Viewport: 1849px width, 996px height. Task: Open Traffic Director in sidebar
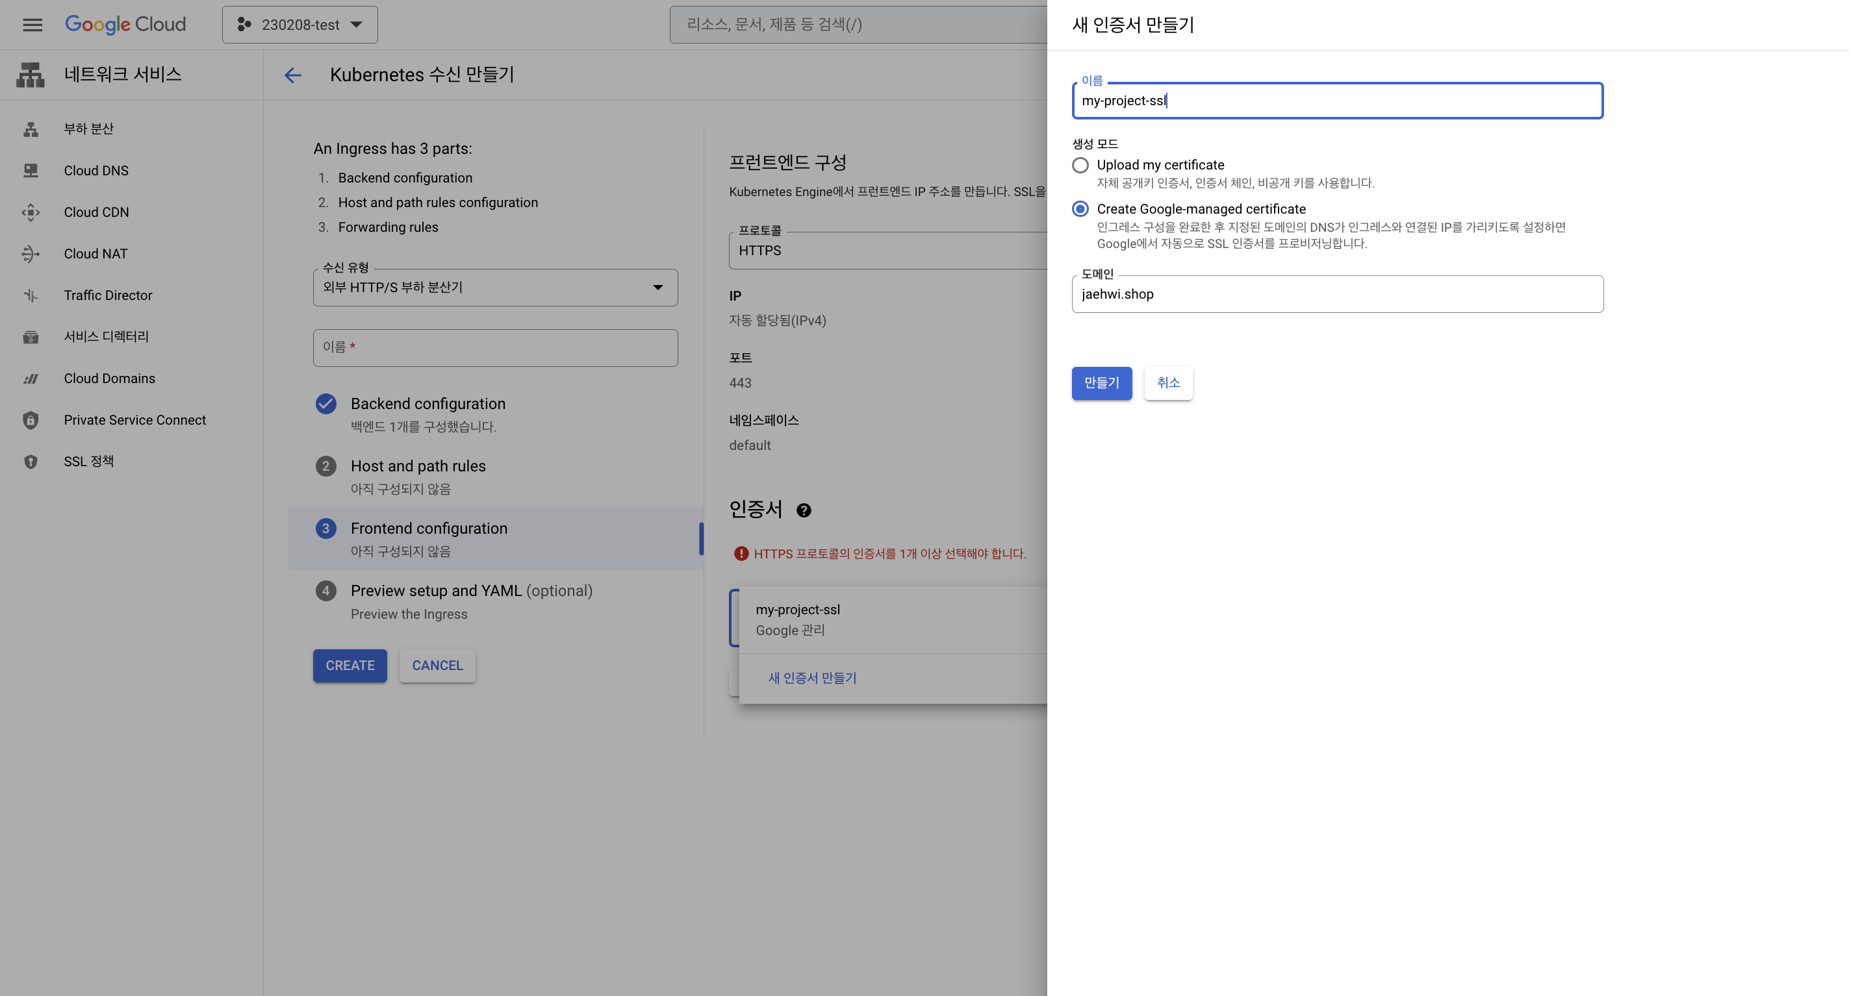(108, 295)
